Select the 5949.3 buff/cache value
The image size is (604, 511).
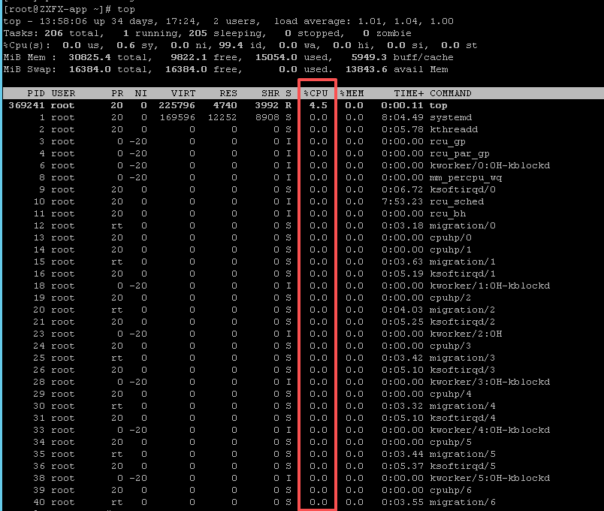[369, 57]
